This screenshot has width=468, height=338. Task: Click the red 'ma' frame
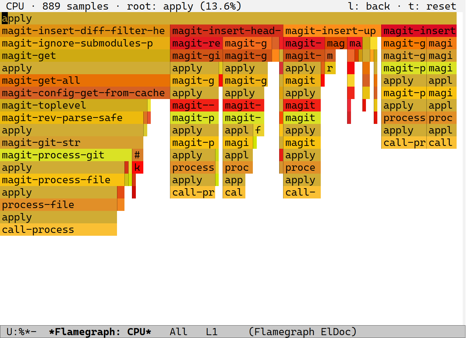(355, 43)
